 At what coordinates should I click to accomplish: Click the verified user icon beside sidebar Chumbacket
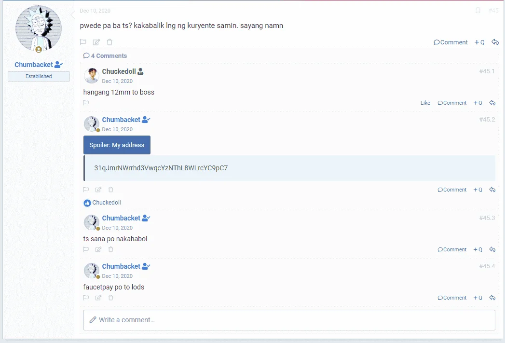[x=58, y=65]
